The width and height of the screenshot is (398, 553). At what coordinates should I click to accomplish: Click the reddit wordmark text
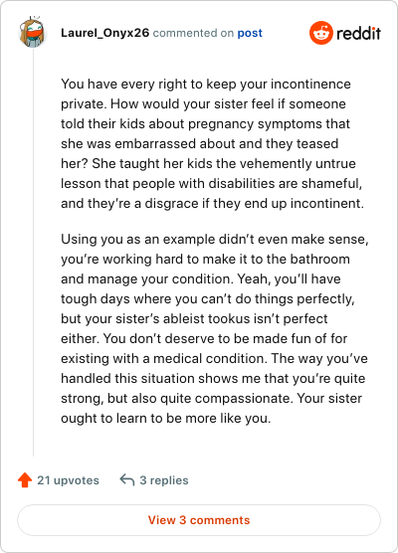pos(358,34)
